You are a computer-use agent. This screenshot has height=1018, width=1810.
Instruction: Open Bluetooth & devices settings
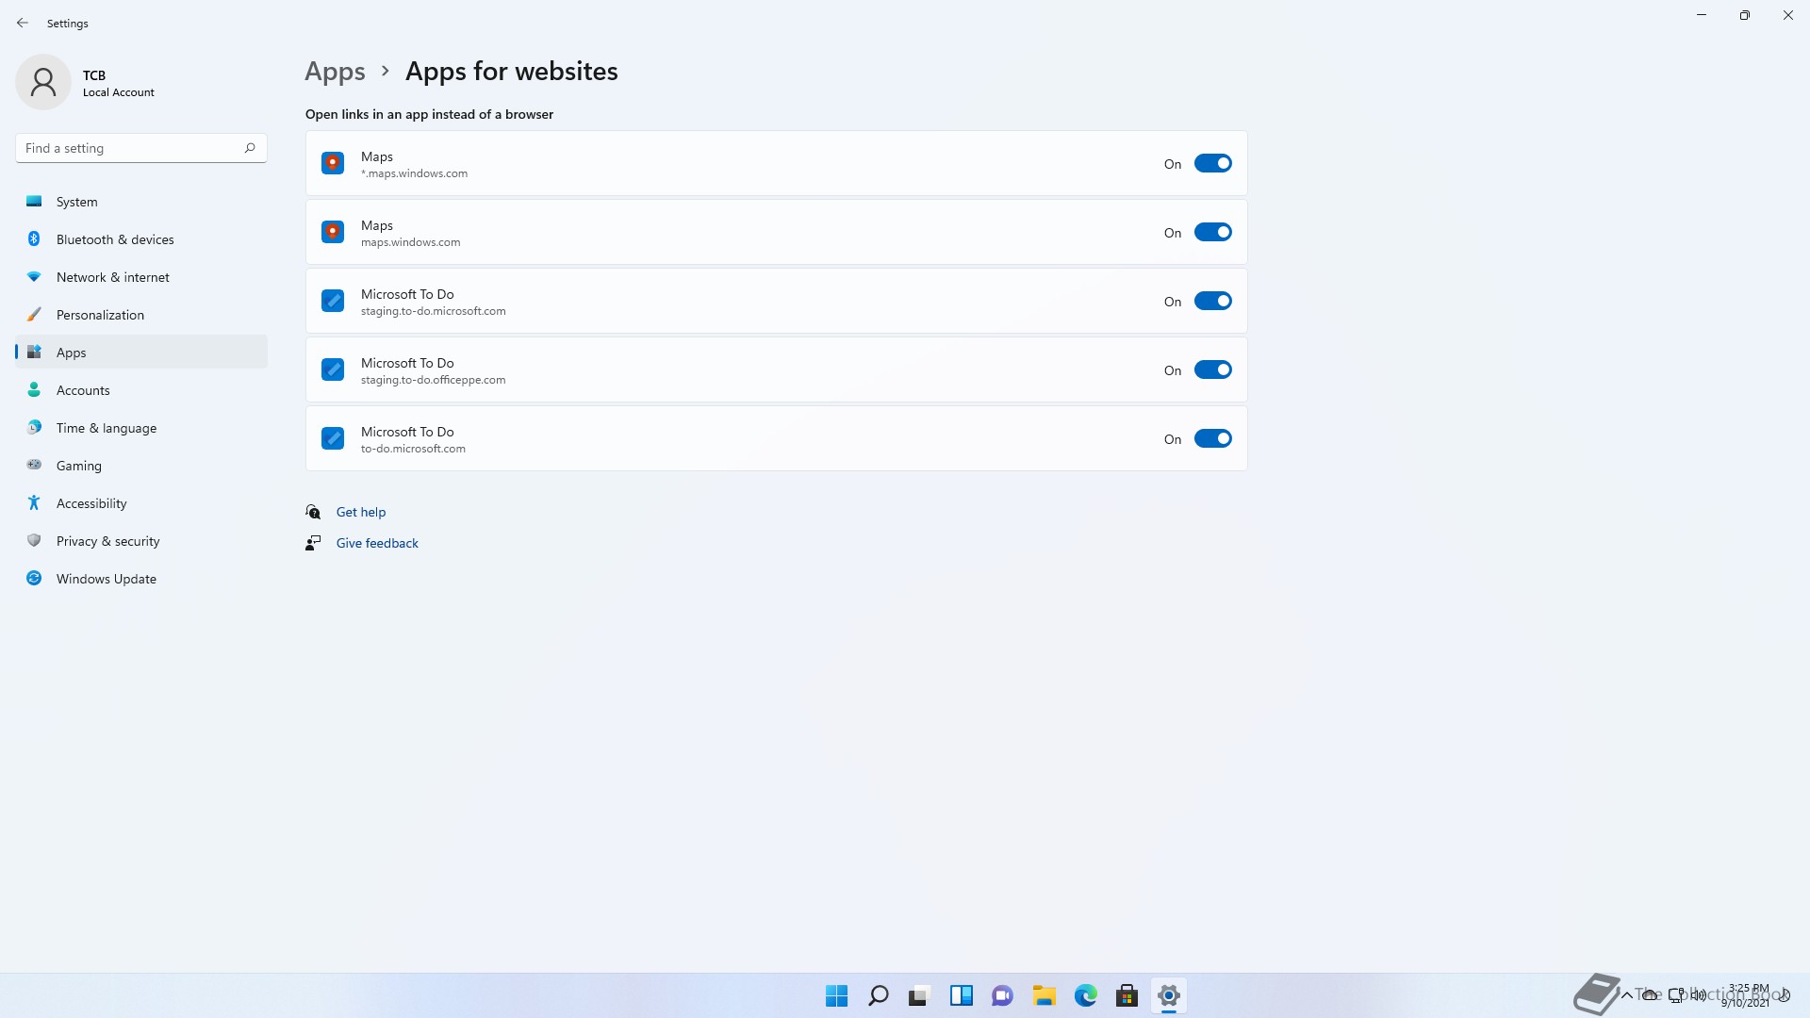coord(141,239)
